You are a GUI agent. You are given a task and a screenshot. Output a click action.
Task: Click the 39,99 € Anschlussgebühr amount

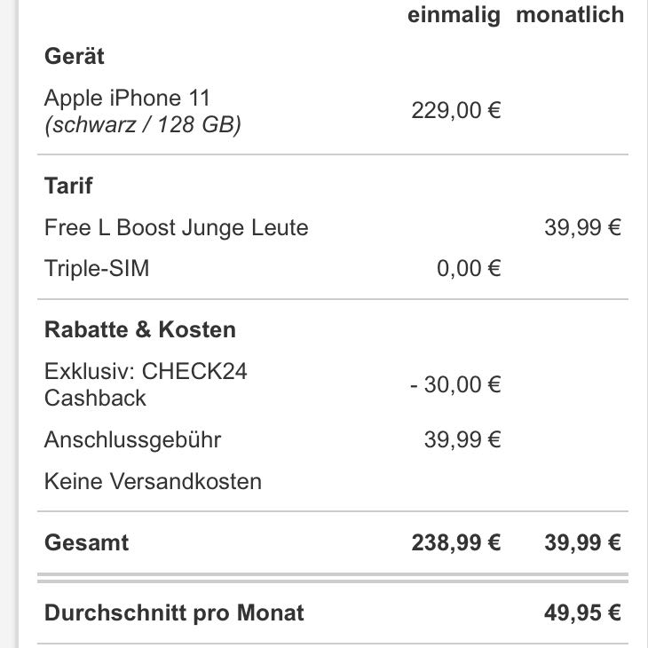click(462, 439)
